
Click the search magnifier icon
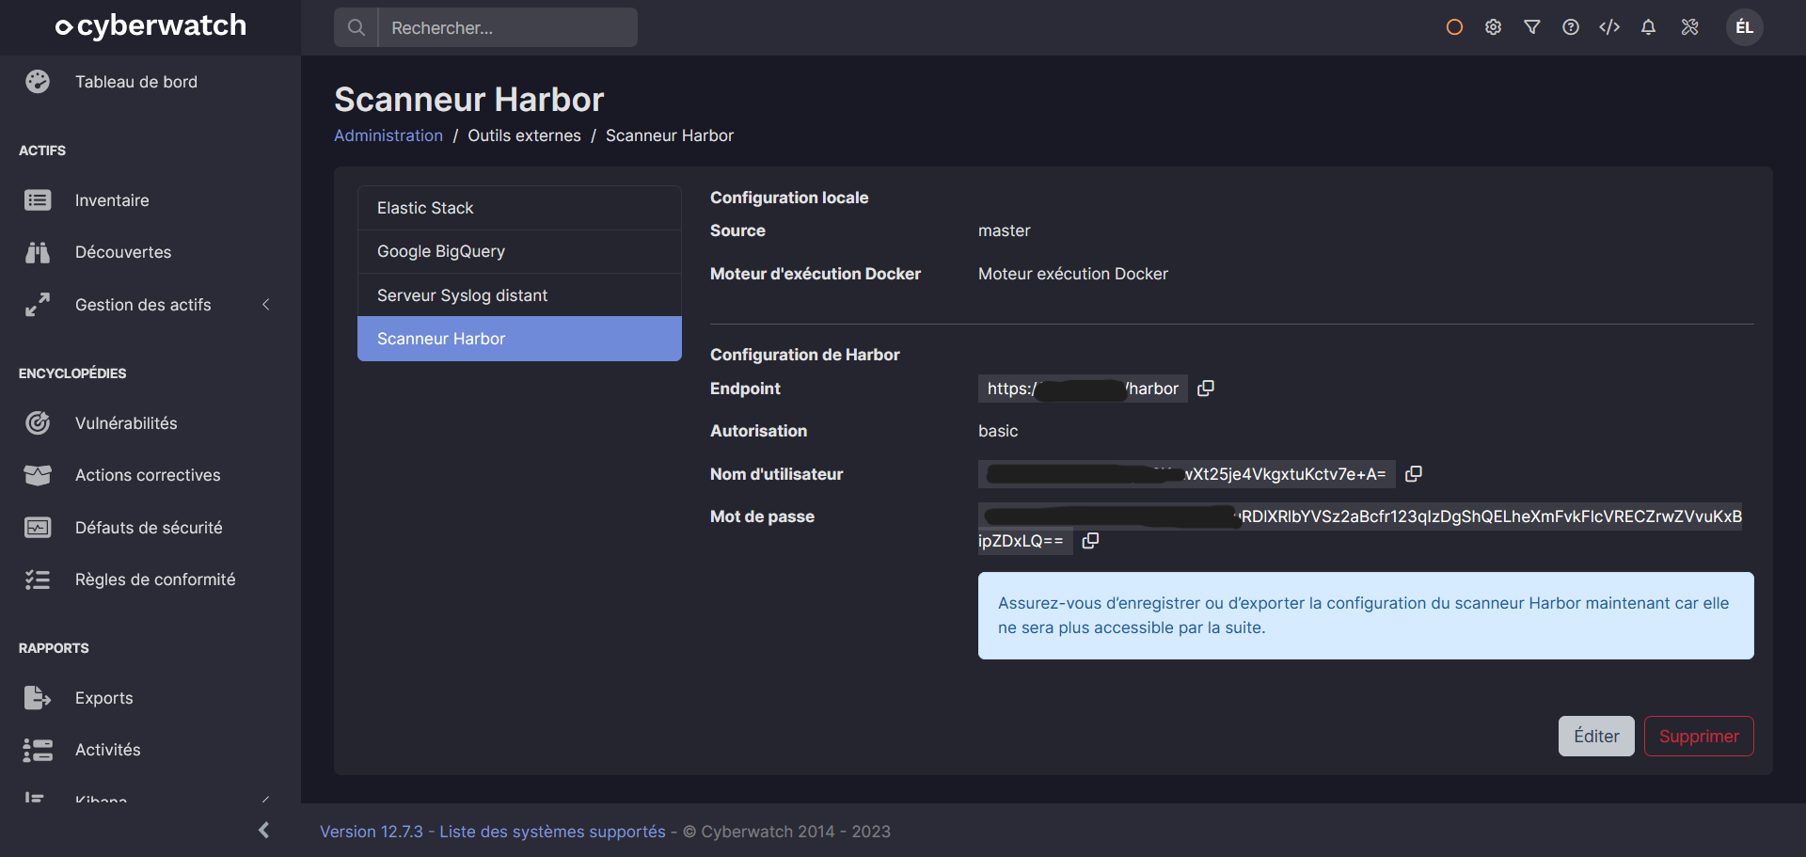coord(356,27)
